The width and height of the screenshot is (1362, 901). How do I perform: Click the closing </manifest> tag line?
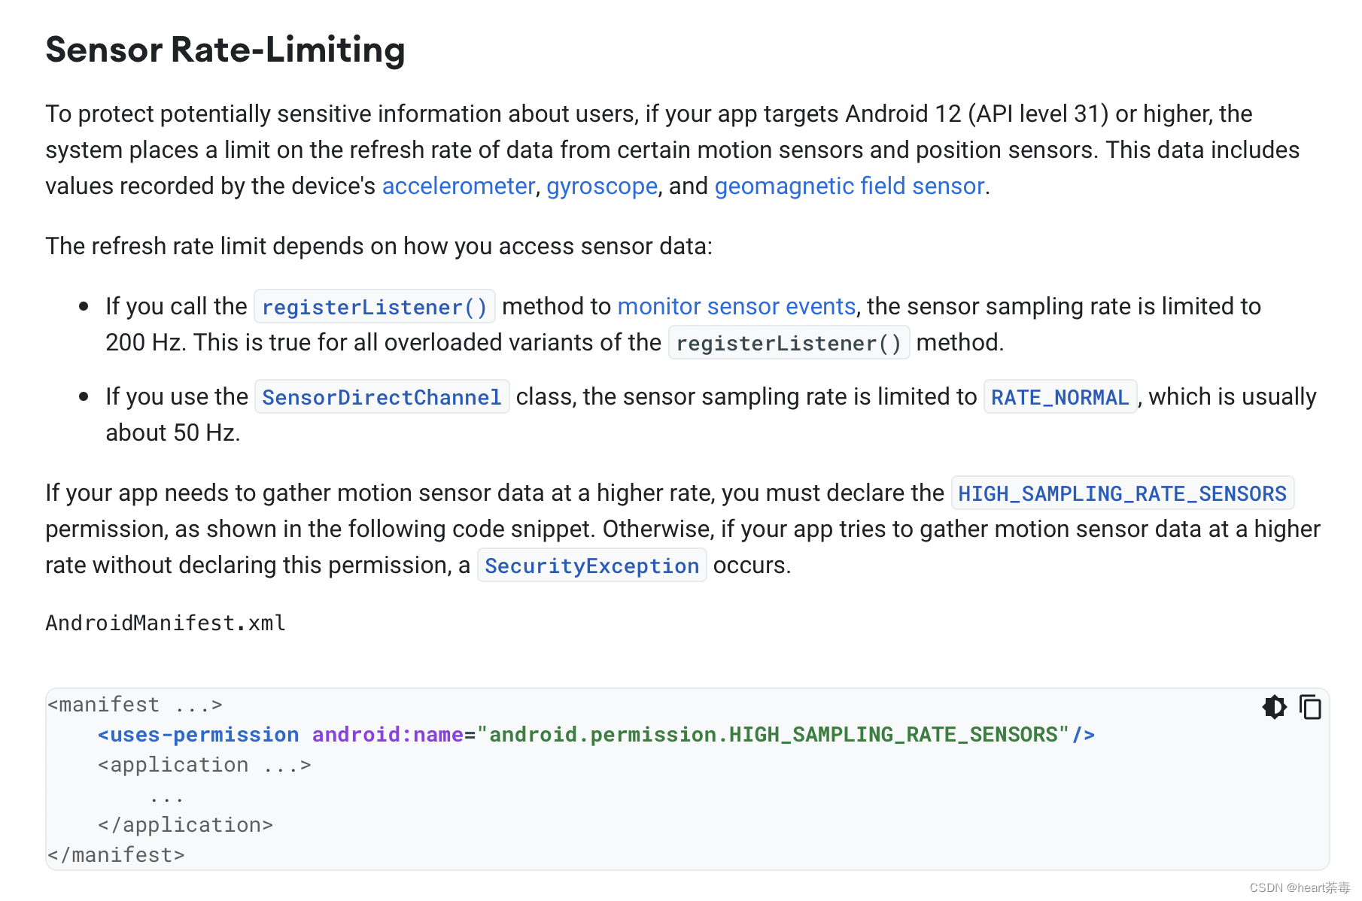(x=116, y=855)
